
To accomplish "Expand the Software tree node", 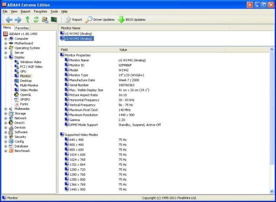I will 6,132.
